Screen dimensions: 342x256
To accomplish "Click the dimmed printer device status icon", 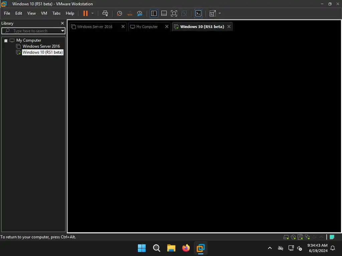I will [321, 237].
